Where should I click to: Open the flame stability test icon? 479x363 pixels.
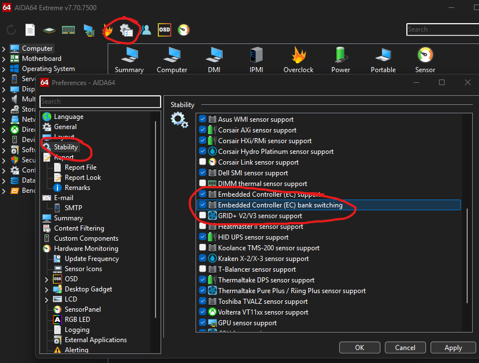108,30
